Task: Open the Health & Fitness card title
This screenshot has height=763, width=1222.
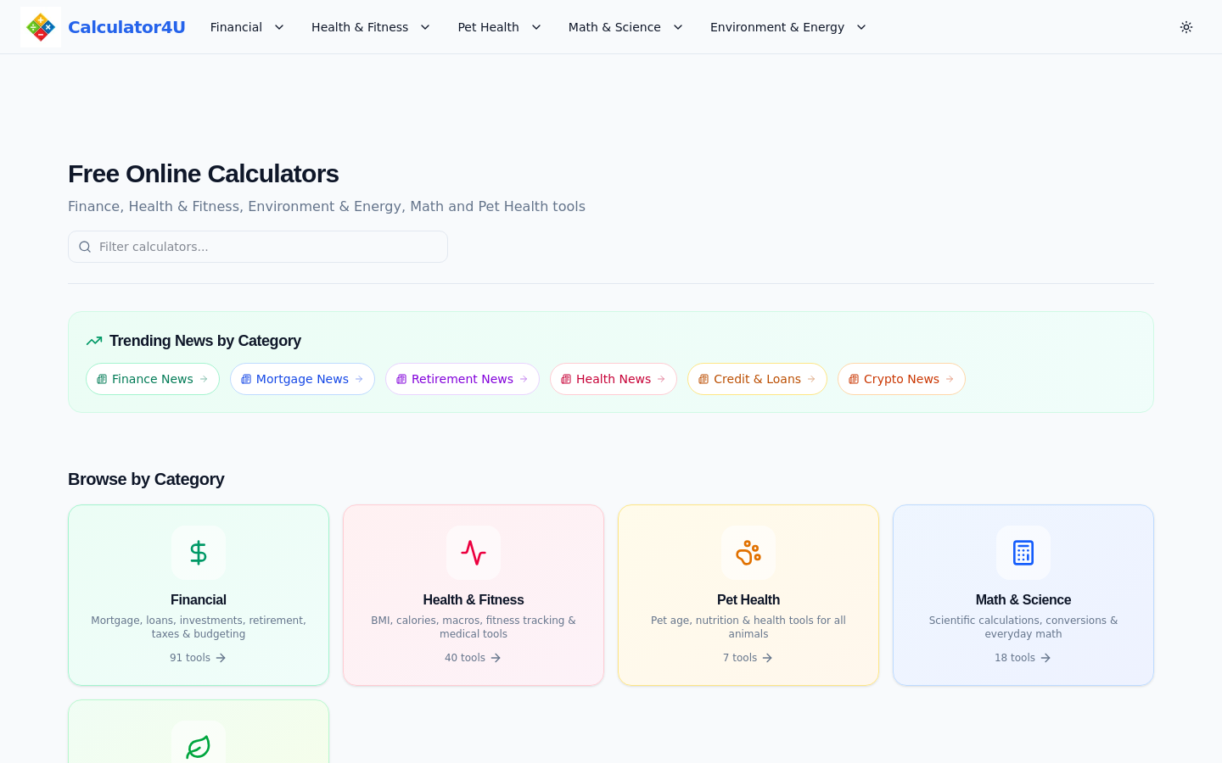Action: (x=474, y=599)
